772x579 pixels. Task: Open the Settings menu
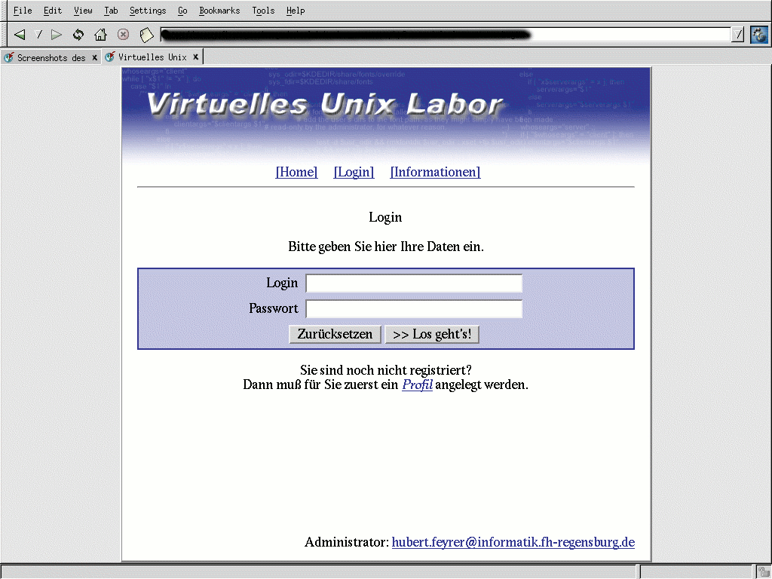pyautogui.click(x=148, y=11)
